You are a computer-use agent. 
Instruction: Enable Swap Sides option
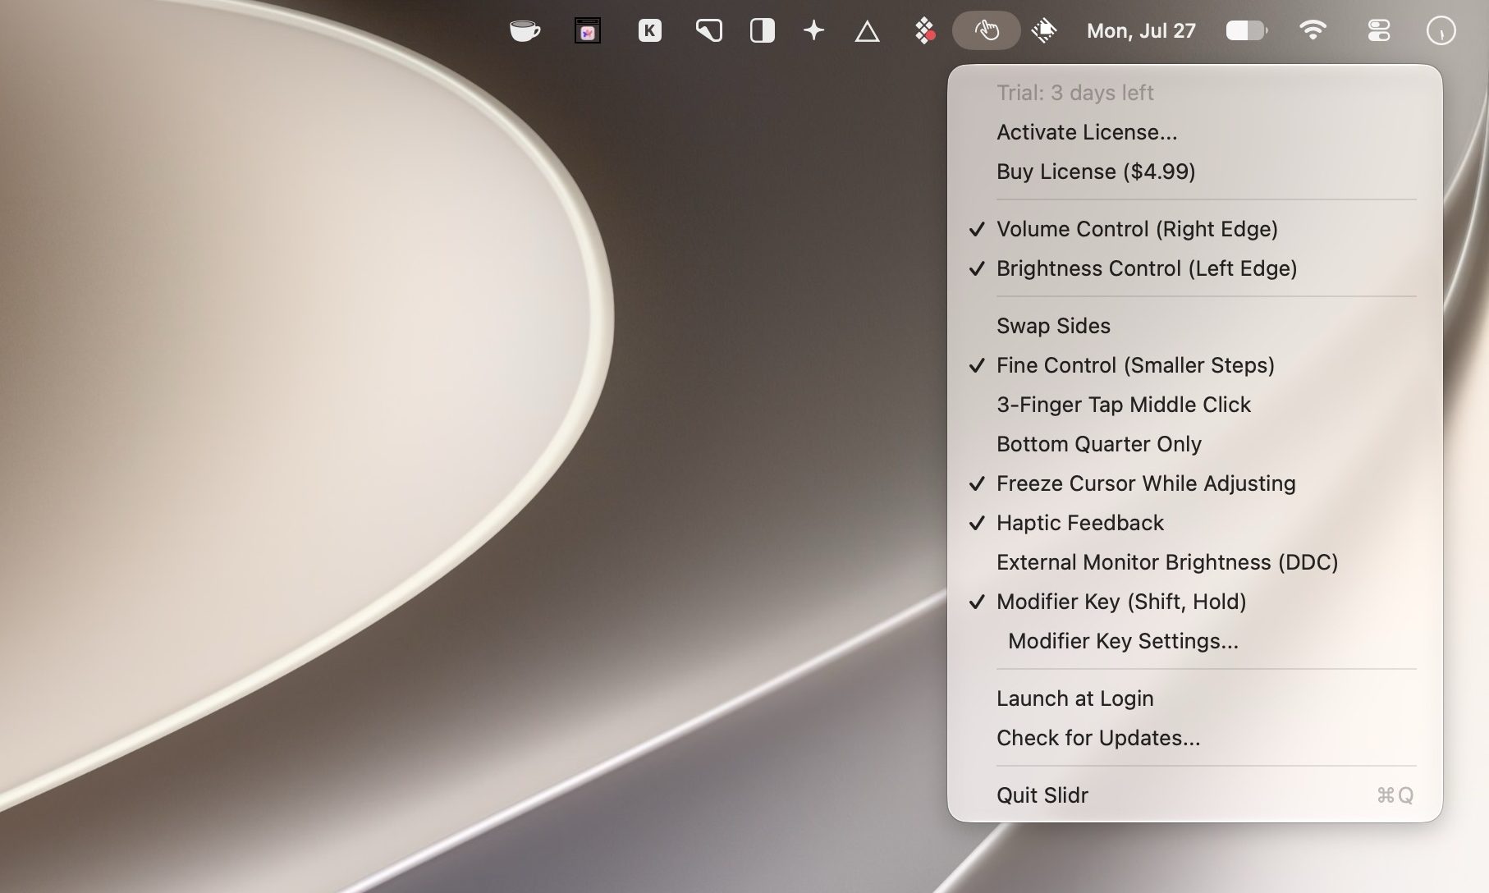click(1194, 326)
